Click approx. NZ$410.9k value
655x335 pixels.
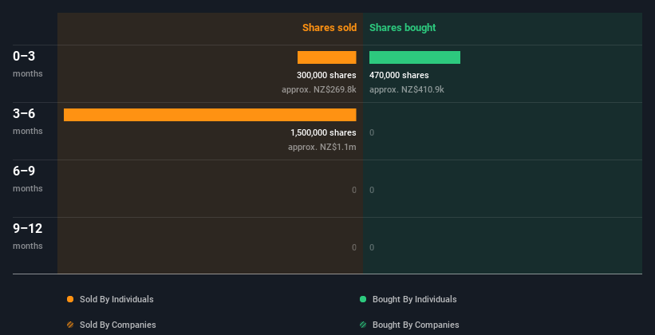pyautogui.click(x=406, y=89)
